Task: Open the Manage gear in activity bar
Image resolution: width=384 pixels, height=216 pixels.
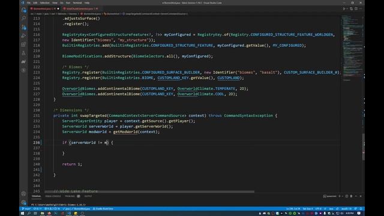Action: pos(23,202)
